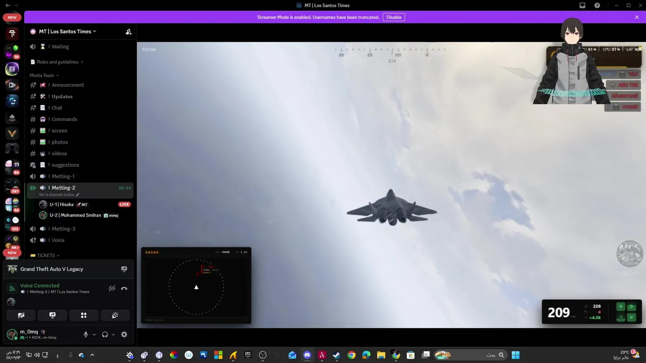Viewport: 646px width, 363px height.
Task: Click the radar minimap in the stream
Action: [196, 286]
